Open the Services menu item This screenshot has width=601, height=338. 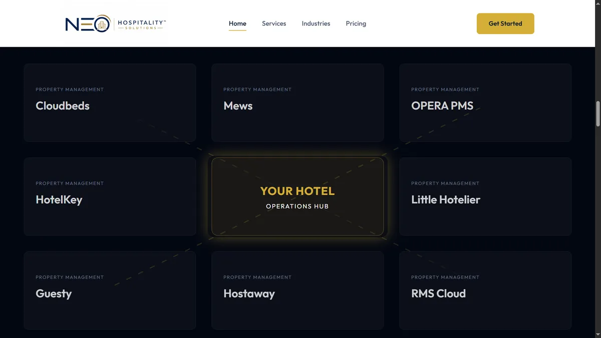(x=274, y=24)
